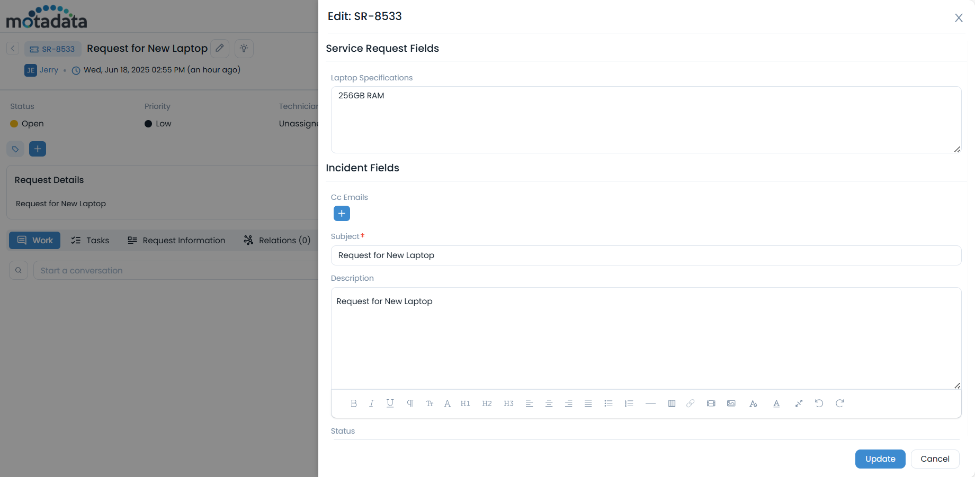Cancel editing SR-8533
Viewport: 975px width, 477px height.
tap(935, 459)
